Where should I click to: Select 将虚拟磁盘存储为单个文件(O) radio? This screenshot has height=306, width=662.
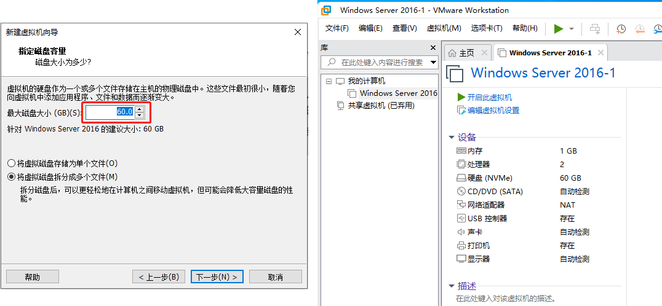tap(12, 163)
